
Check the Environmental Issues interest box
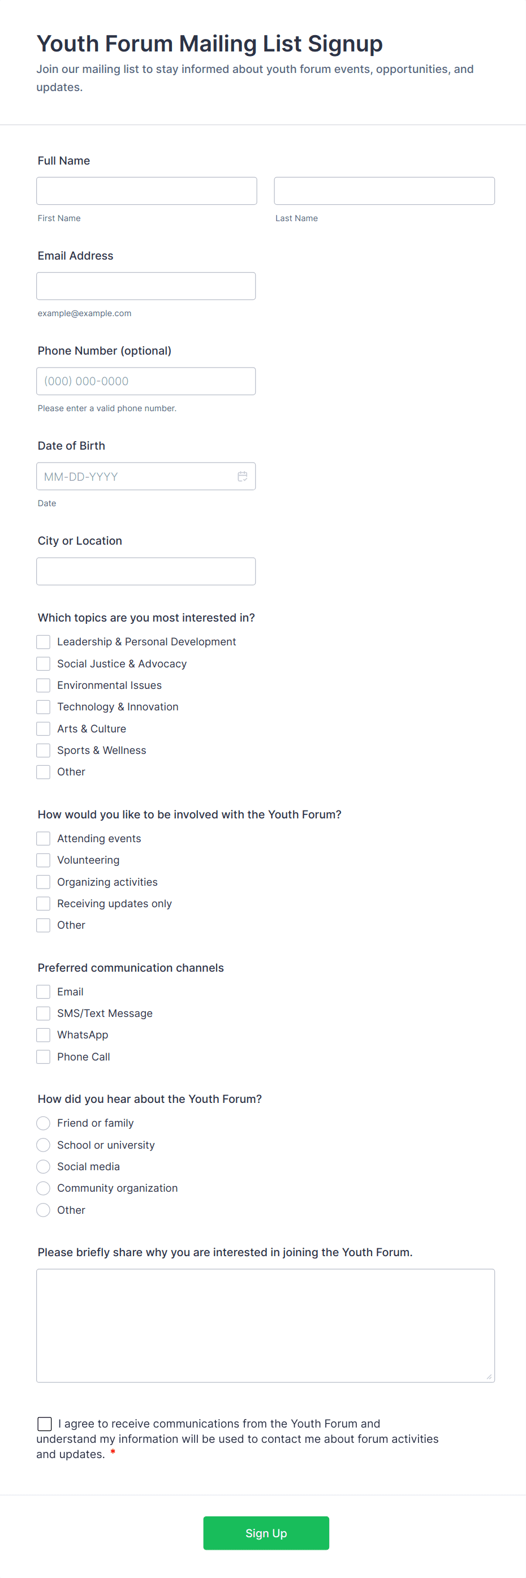click(43, 685)
